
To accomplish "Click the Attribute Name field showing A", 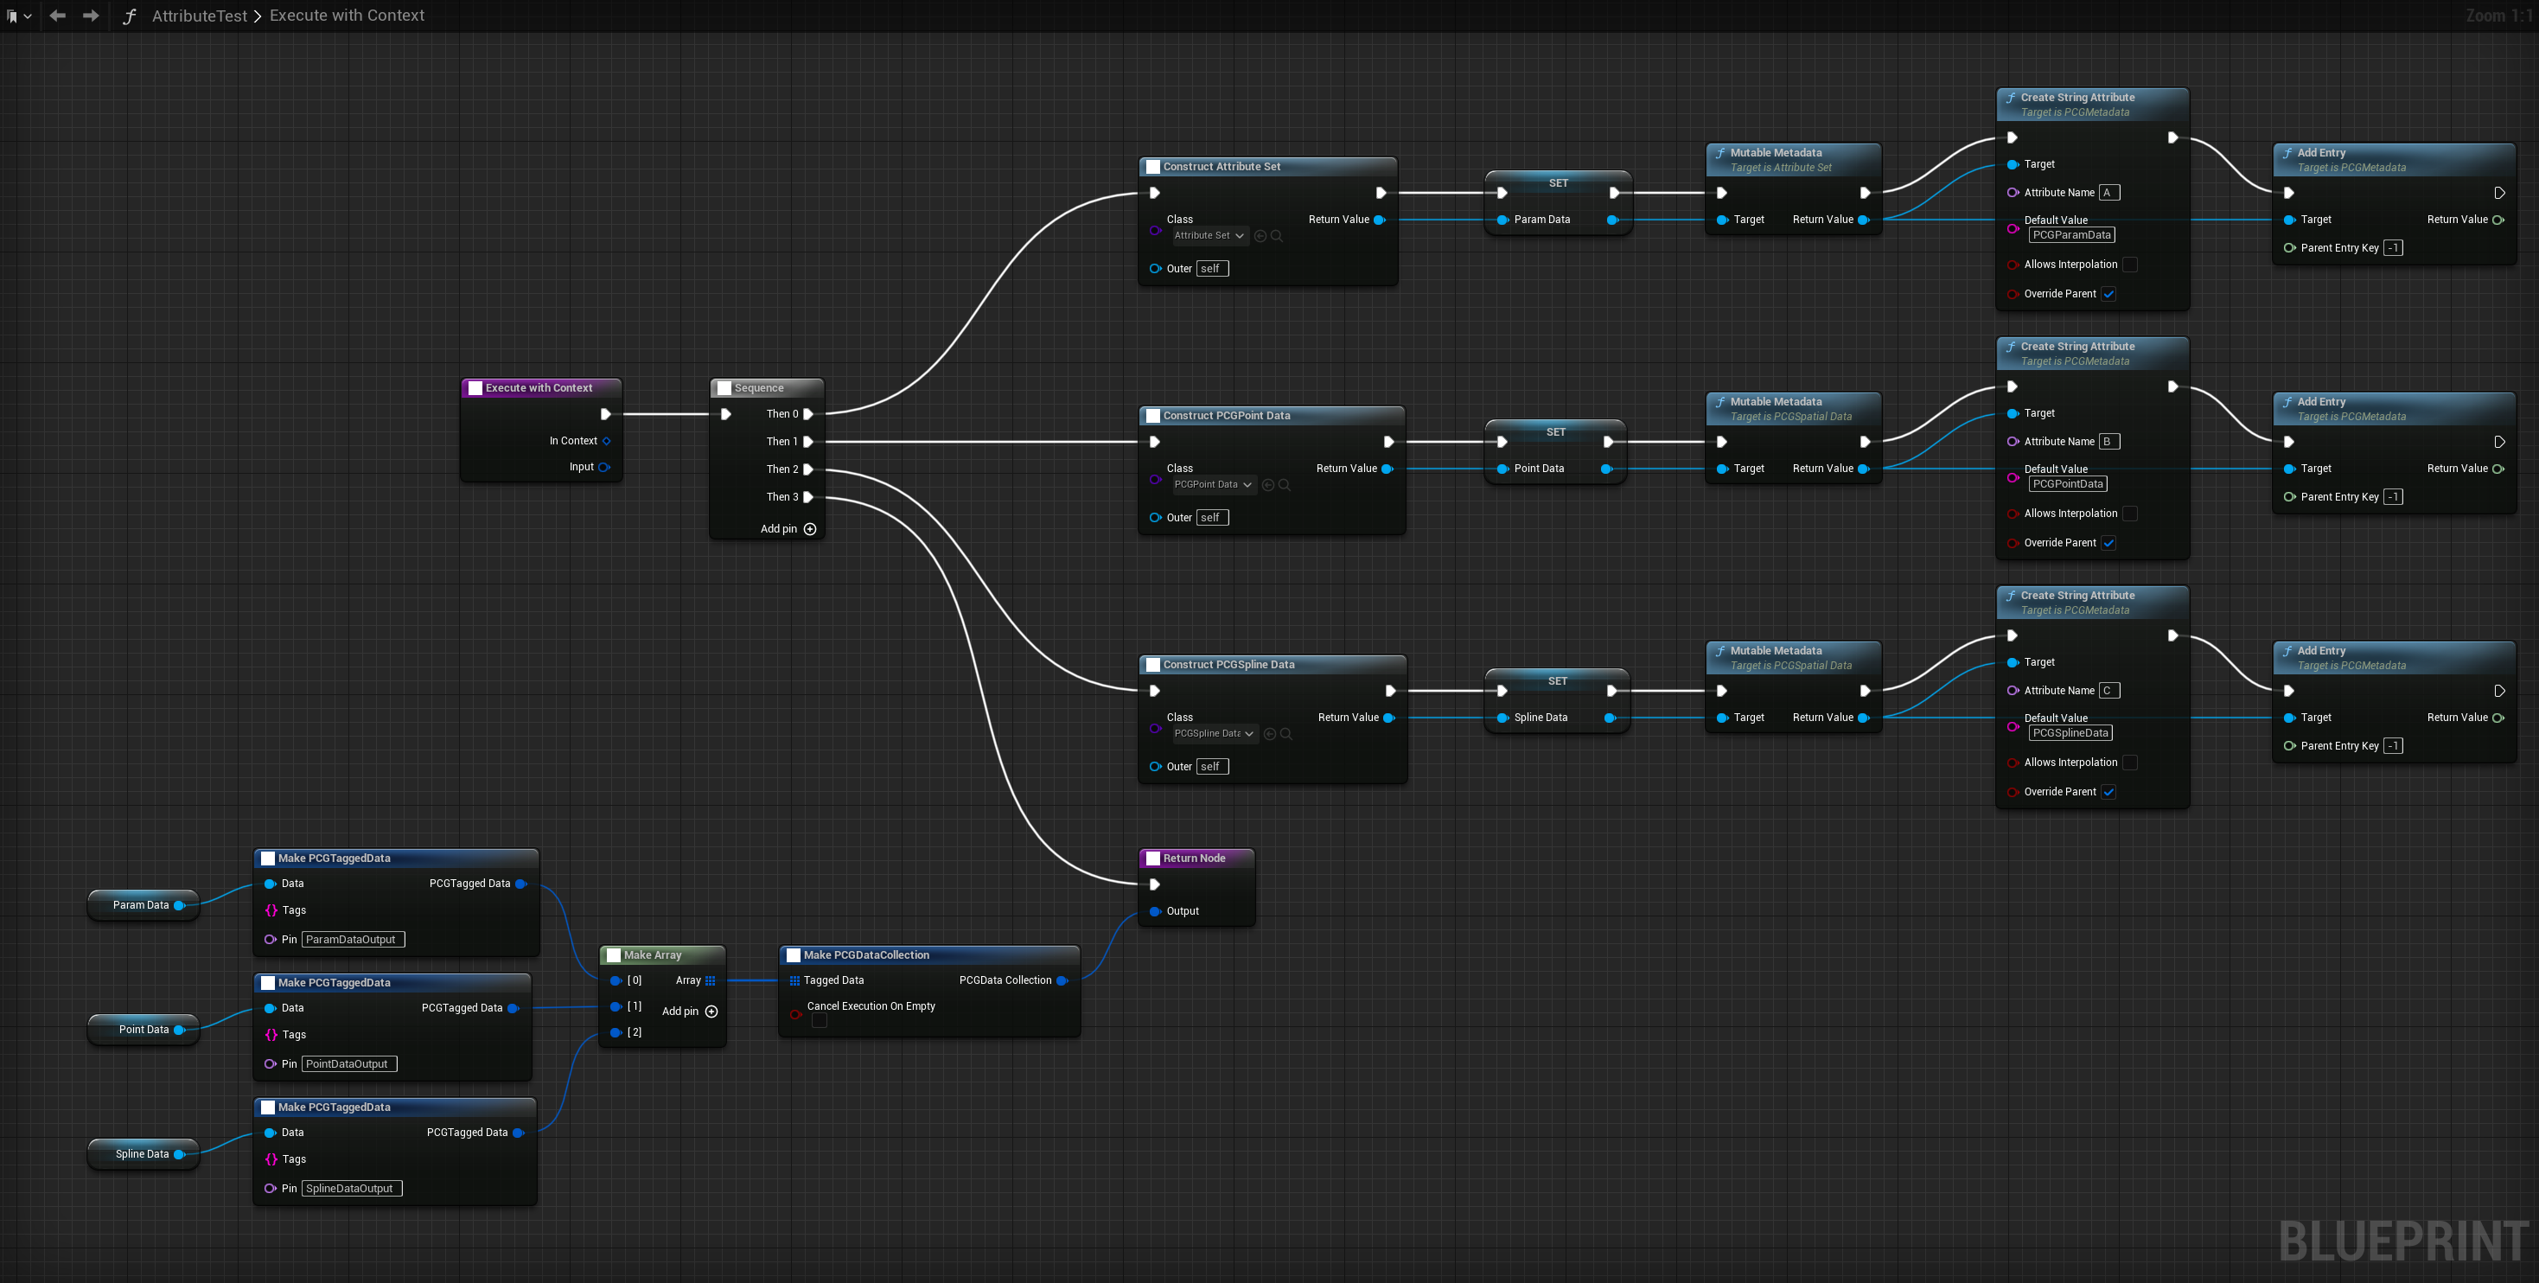I will [x=2108, y=192].
